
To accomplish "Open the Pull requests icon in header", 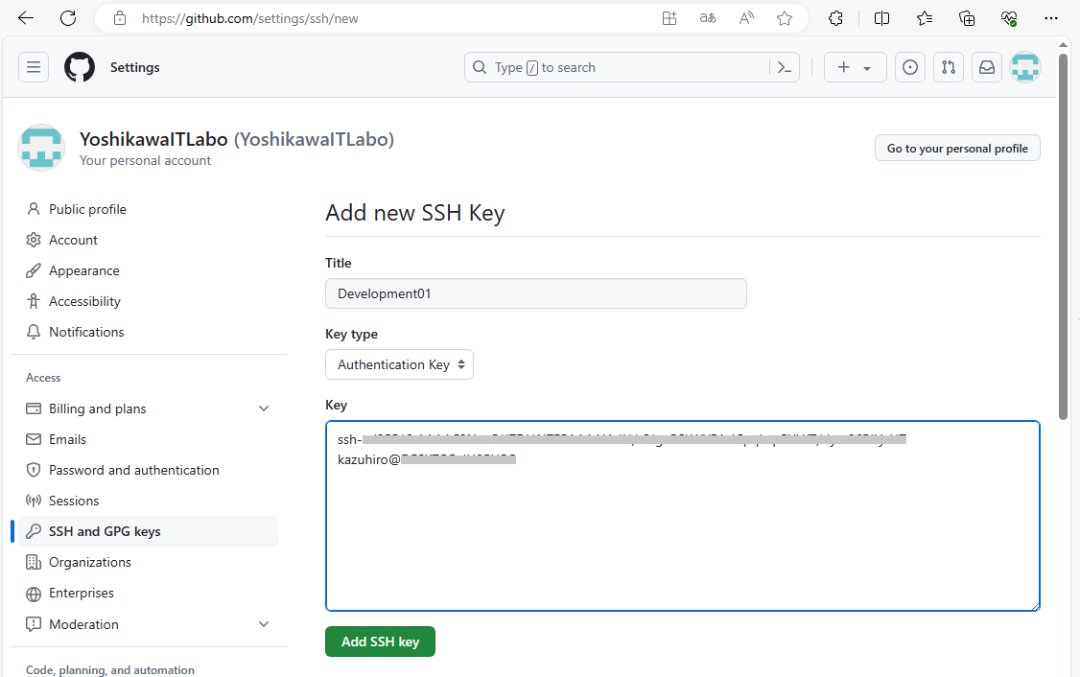I will click(x=948, y=67).
